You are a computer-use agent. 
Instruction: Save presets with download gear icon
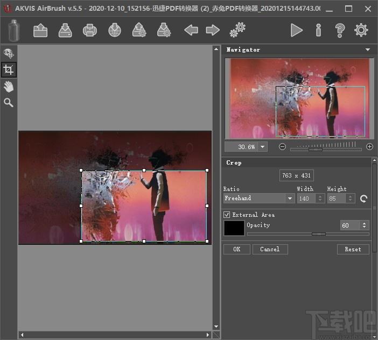164,30
